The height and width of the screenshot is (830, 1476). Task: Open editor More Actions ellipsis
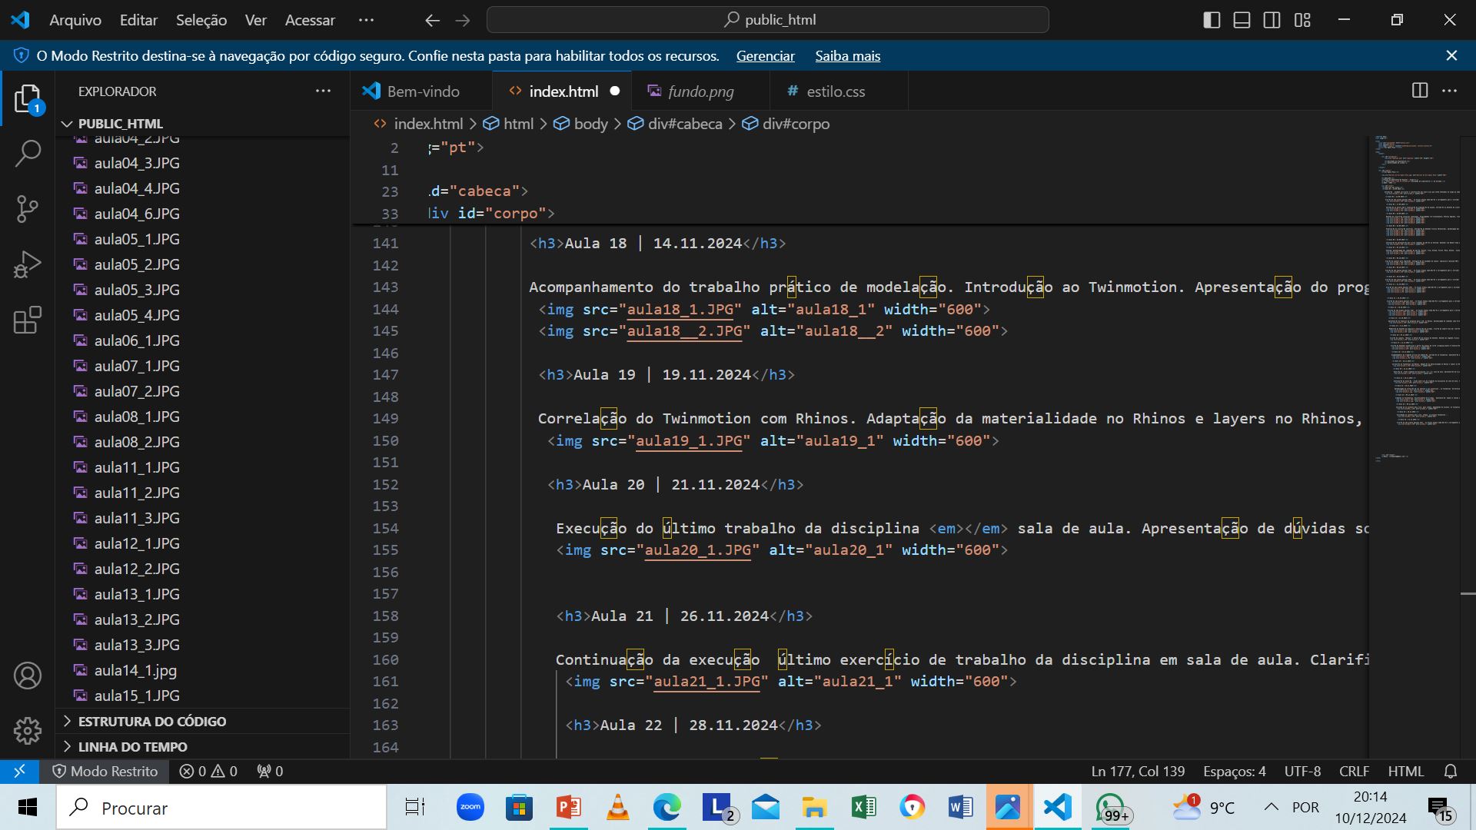[x=1450, y=91]
